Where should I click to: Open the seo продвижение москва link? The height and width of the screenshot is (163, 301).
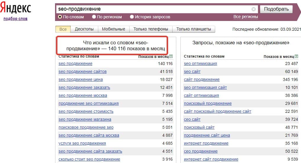point(83,96)
